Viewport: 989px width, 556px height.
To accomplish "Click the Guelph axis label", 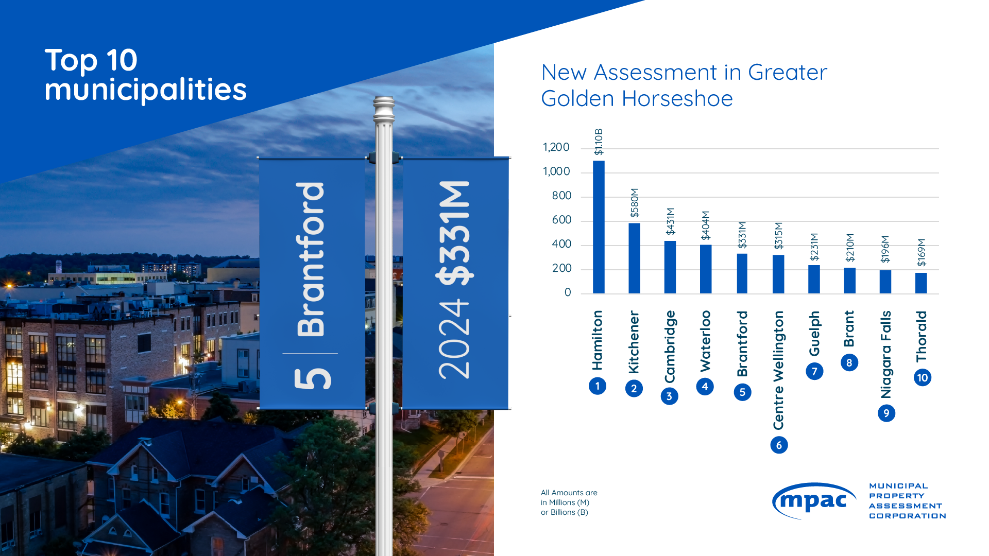I will click(814, 334).
